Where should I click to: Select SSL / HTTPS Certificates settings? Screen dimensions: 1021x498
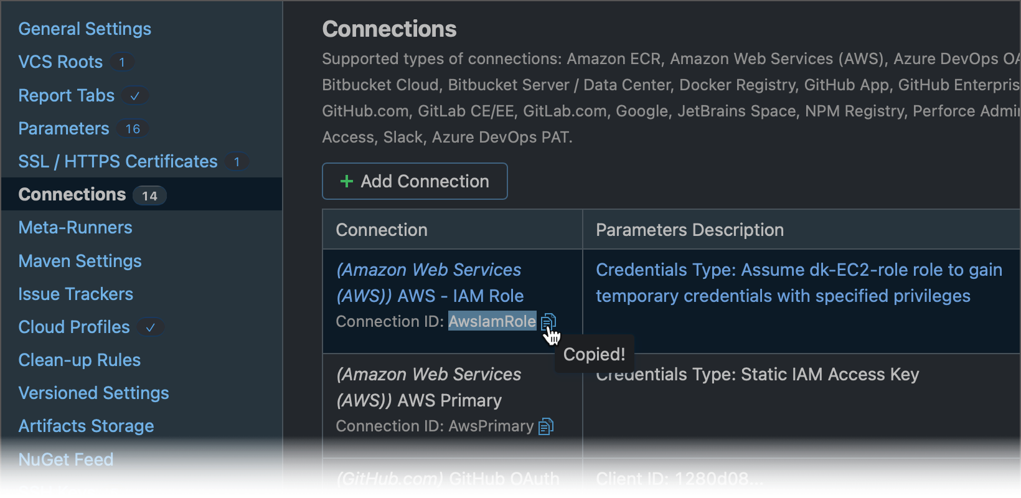pos(118,161)
